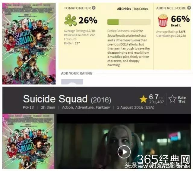Image resolution: width=193 pixels, height=171 pixels.
Task: Click the Add Your Rating box
Action: 72,82
